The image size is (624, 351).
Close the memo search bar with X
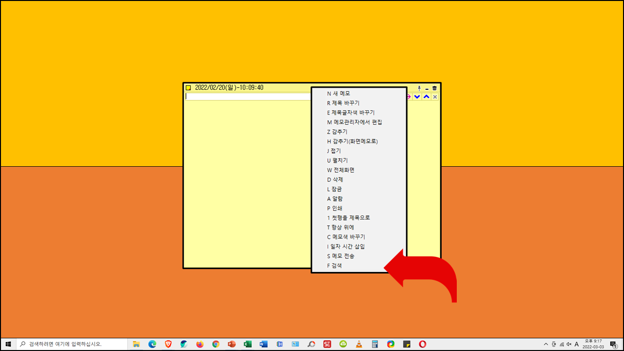(435, 97)
